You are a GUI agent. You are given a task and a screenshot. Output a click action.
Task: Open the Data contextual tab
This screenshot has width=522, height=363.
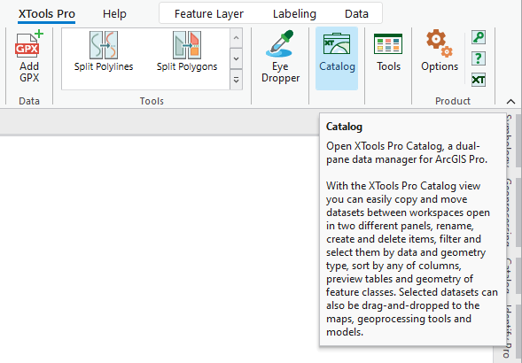click(356, 14)
